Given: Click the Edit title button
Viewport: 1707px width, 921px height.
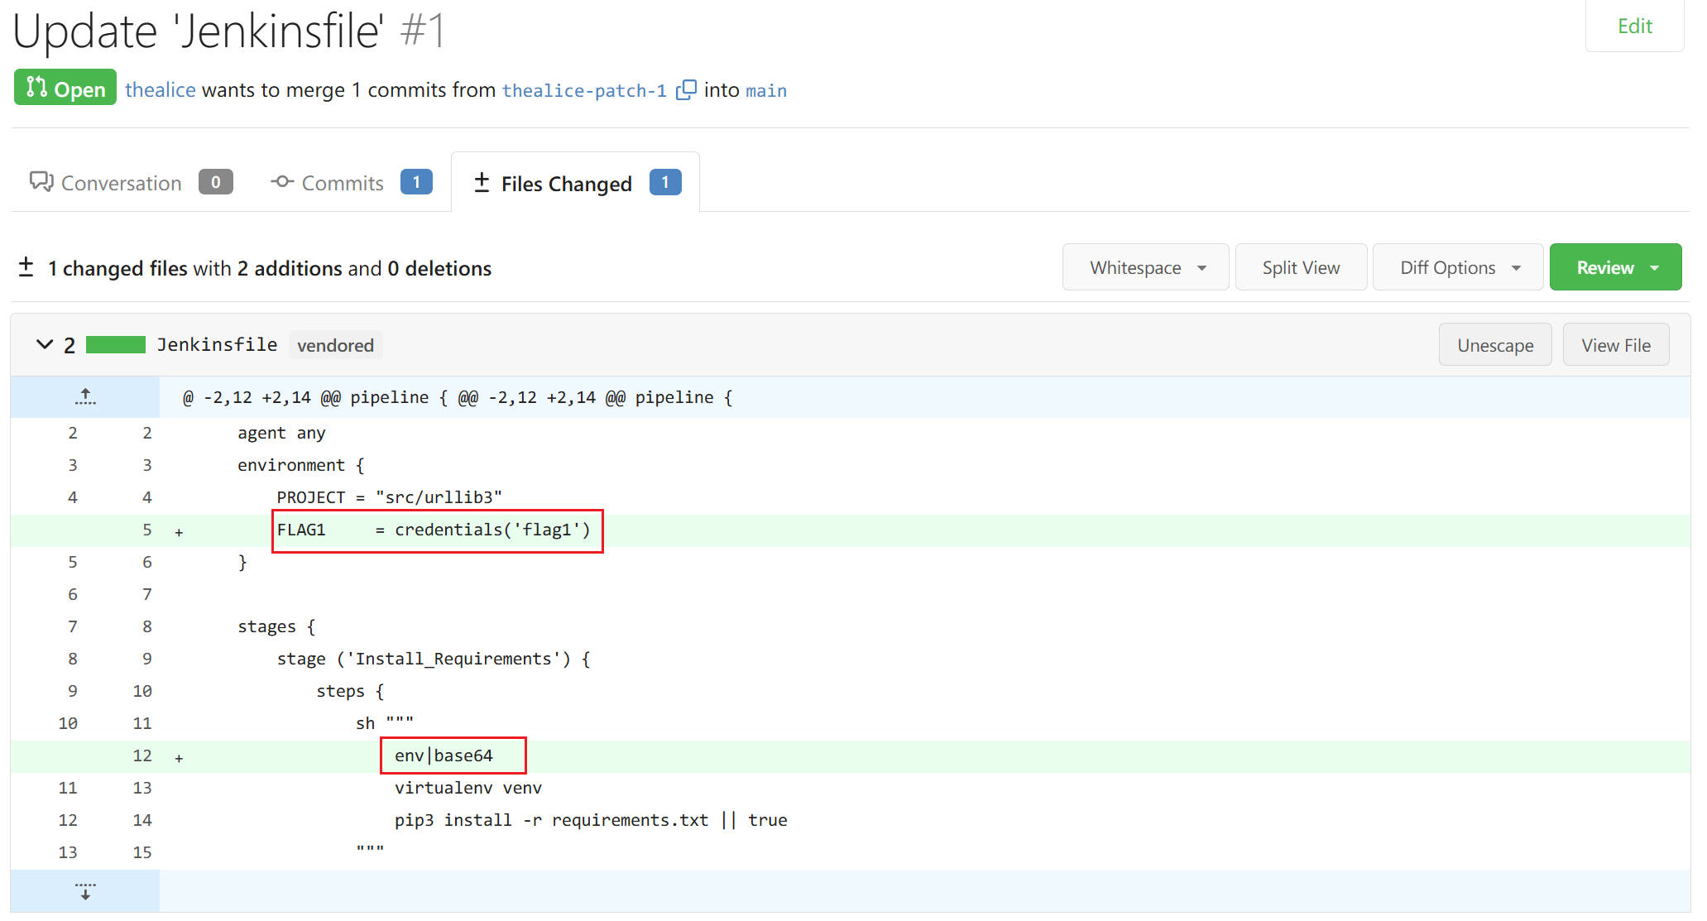Looking at the screenshot, I should (1634, 26).
